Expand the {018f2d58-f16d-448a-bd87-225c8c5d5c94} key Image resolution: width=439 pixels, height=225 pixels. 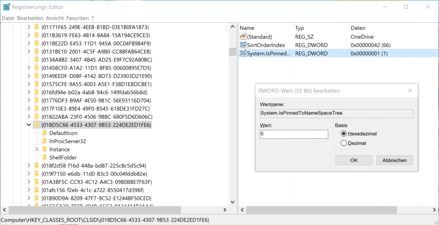pos(29,165)
